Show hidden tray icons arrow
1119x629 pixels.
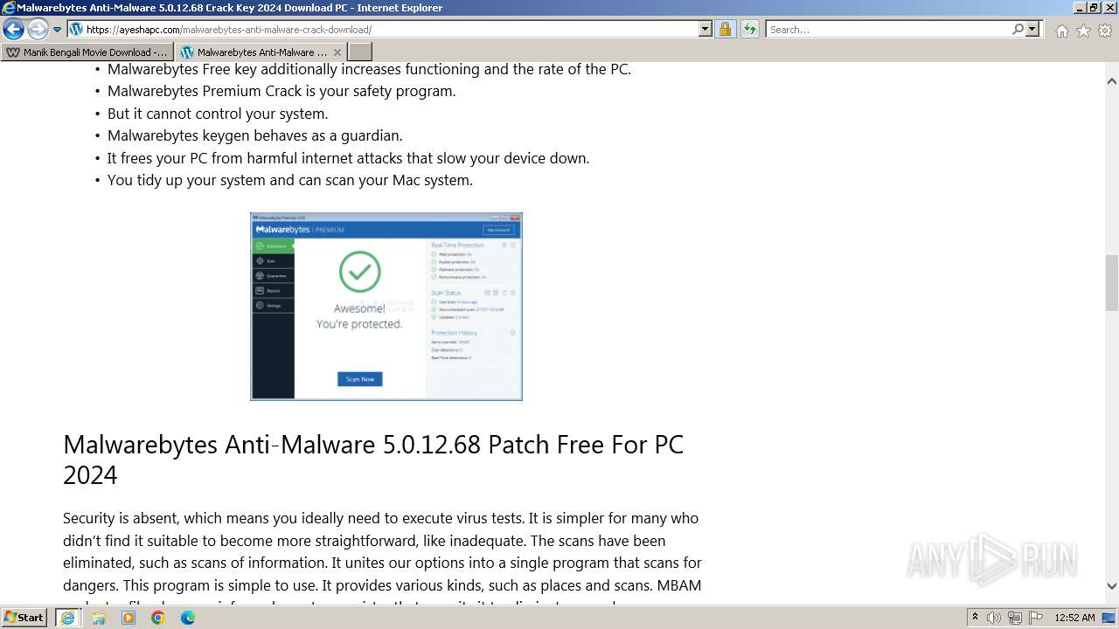pyautogui.click(x=975, y=618)
